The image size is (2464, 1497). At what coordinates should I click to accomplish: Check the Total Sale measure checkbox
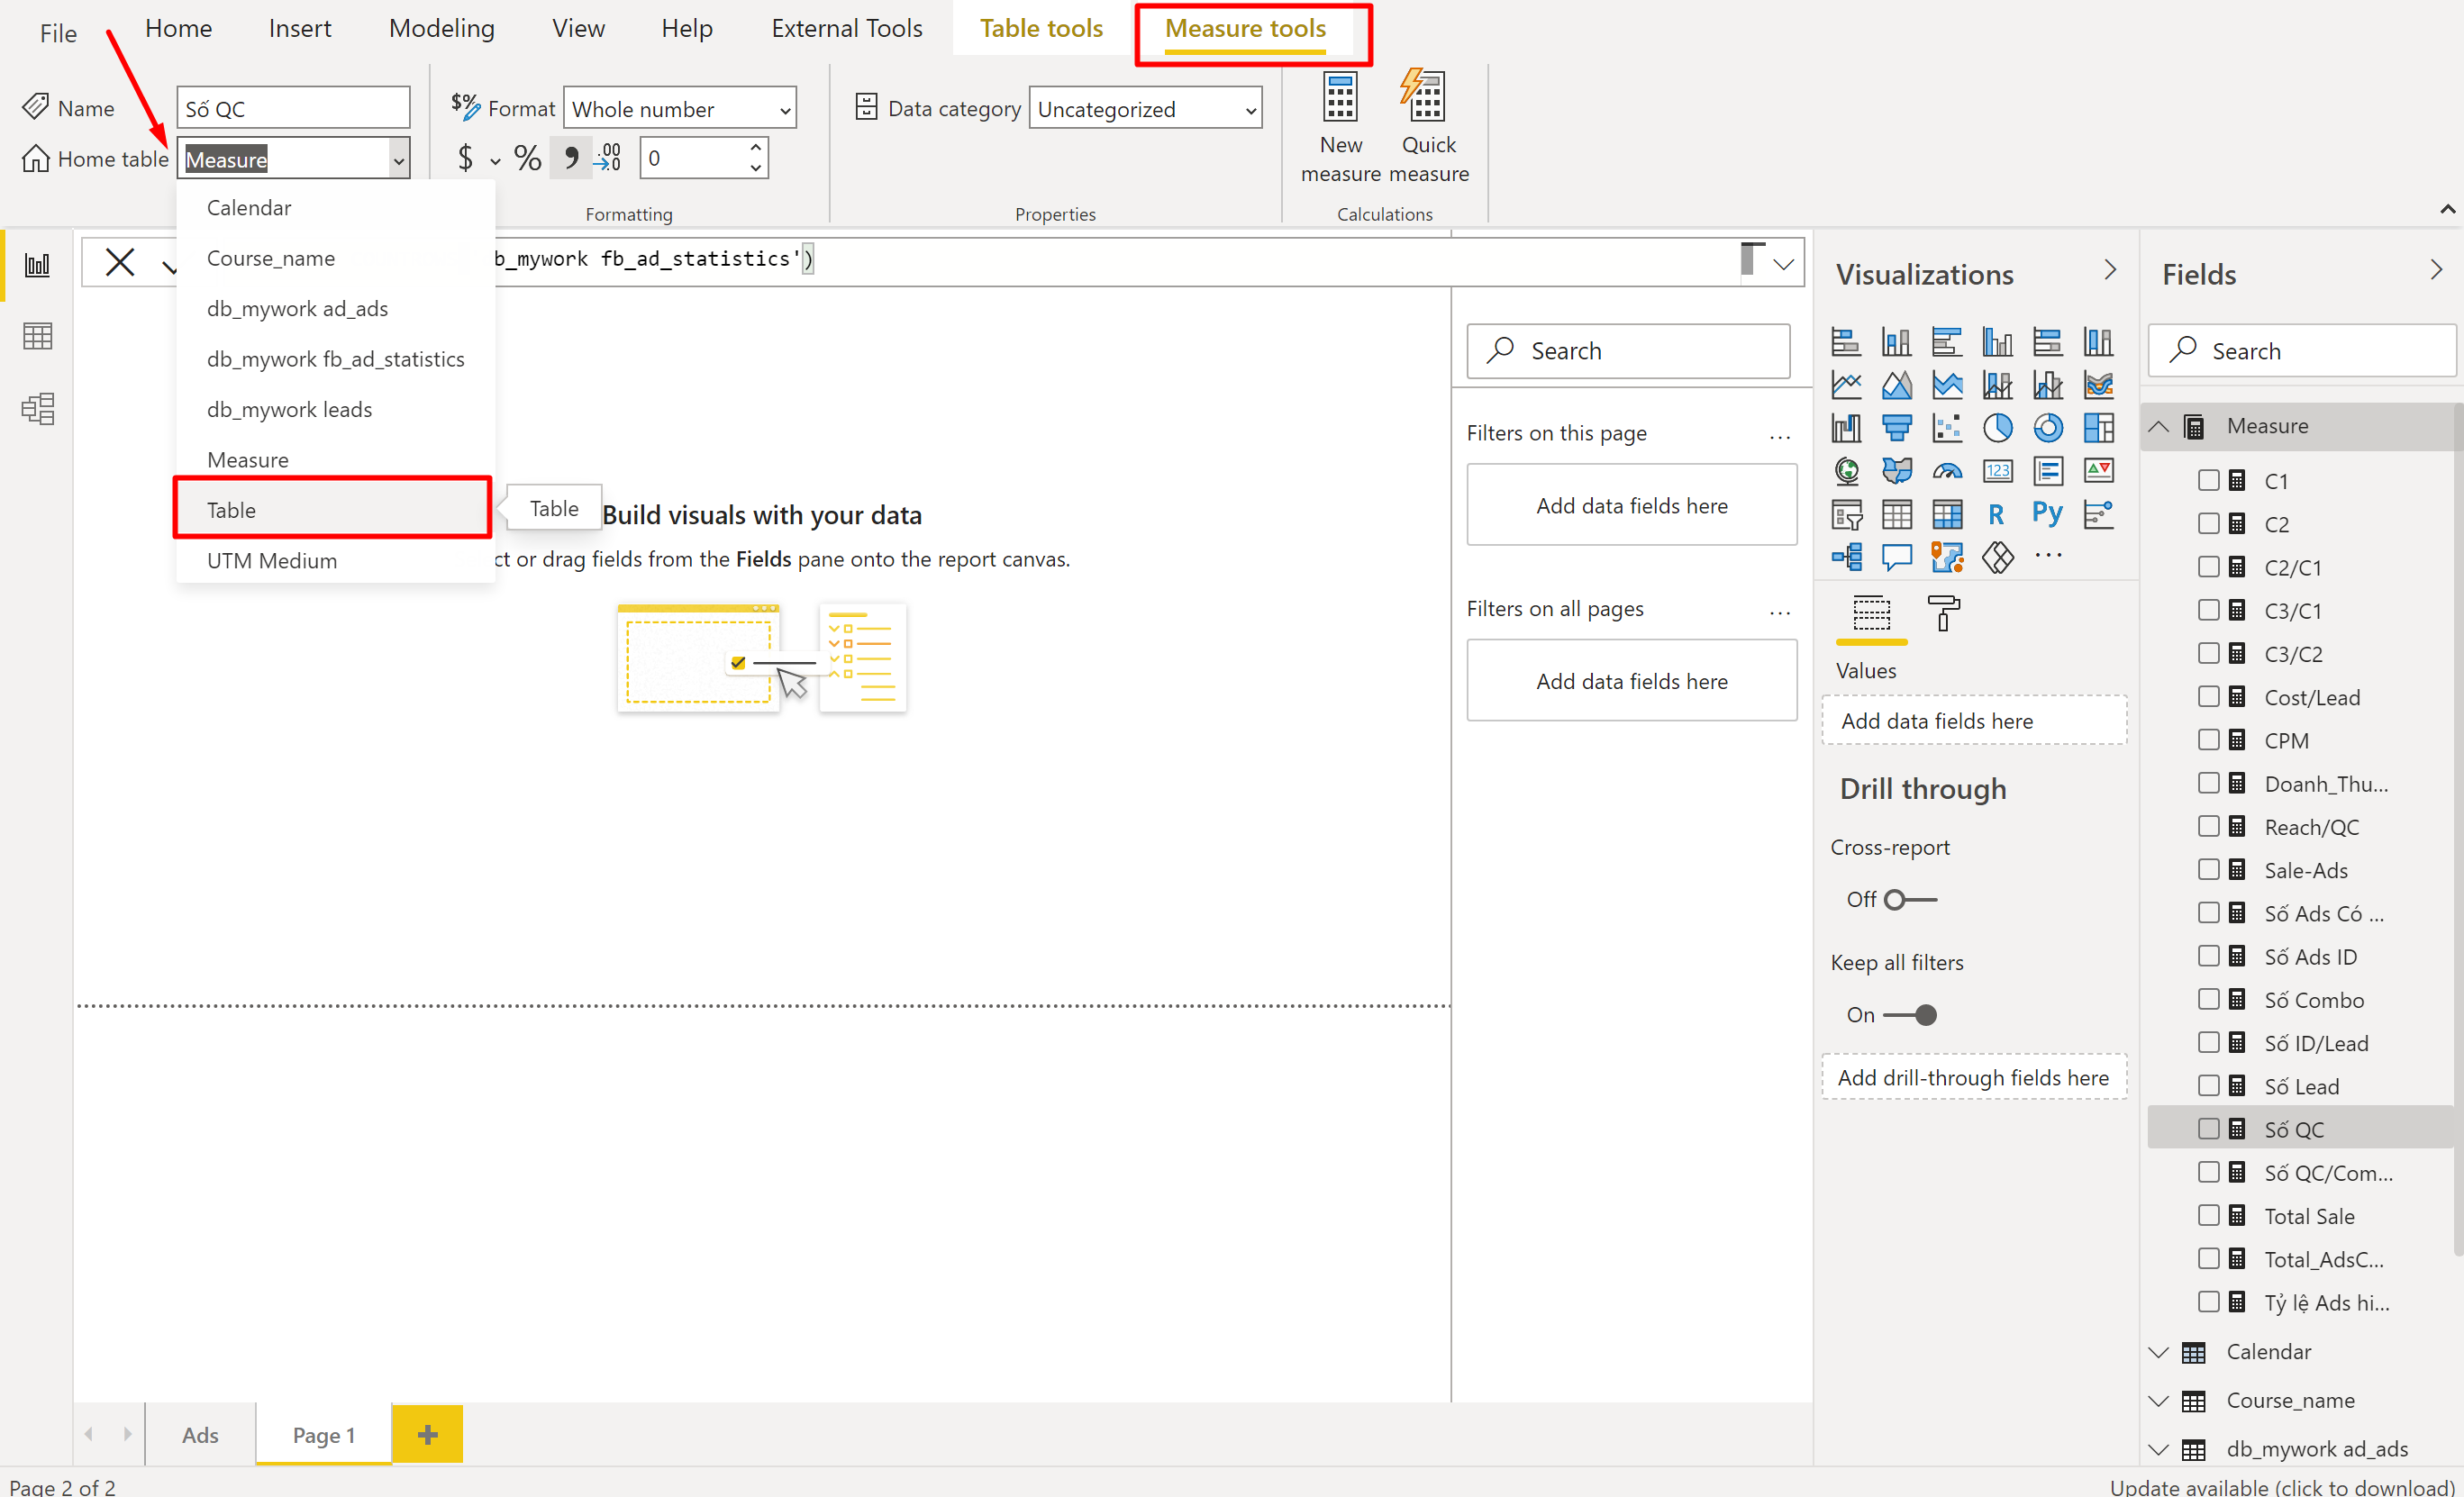click(x=2208, y=1216)
